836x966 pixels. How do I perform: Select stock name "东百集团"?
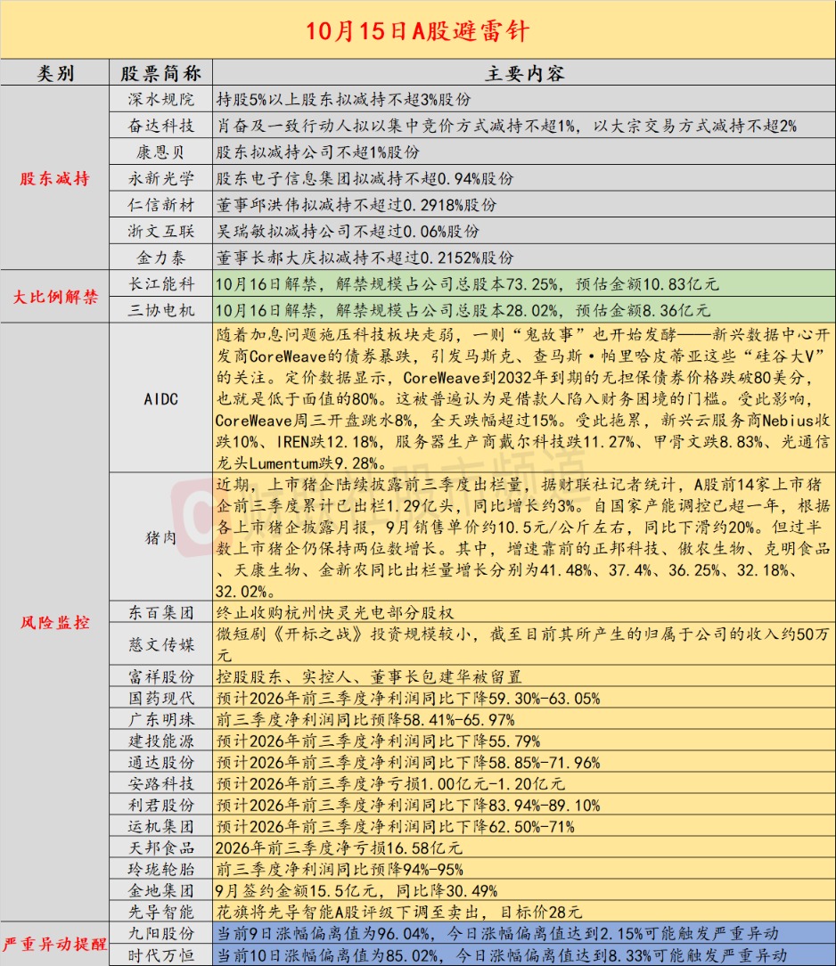pos(160,612)
